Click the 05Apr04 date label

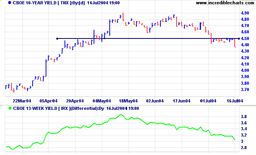48,101
